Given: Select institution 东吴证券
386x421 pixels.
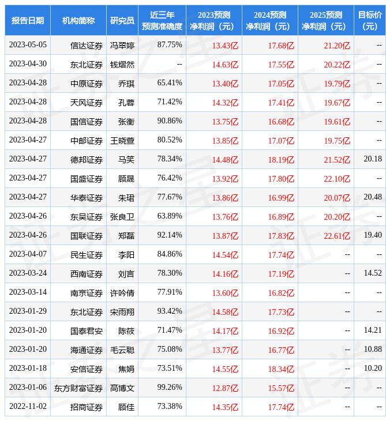Looking at the screenshot, I should (87, 217).
